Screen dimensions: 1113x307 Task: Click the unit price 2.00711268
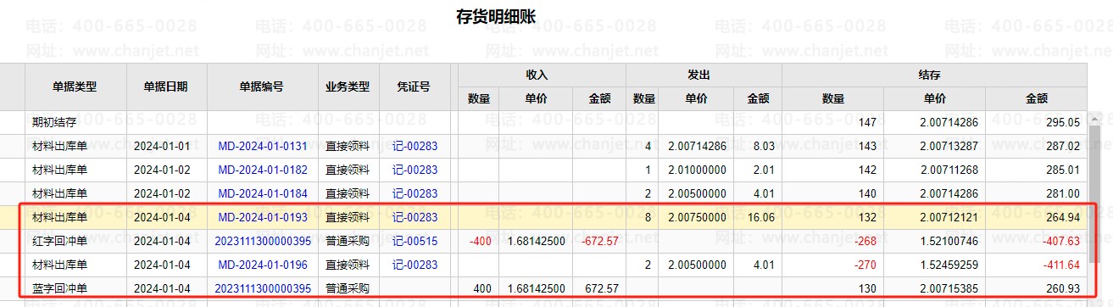(x=949, y=170)
